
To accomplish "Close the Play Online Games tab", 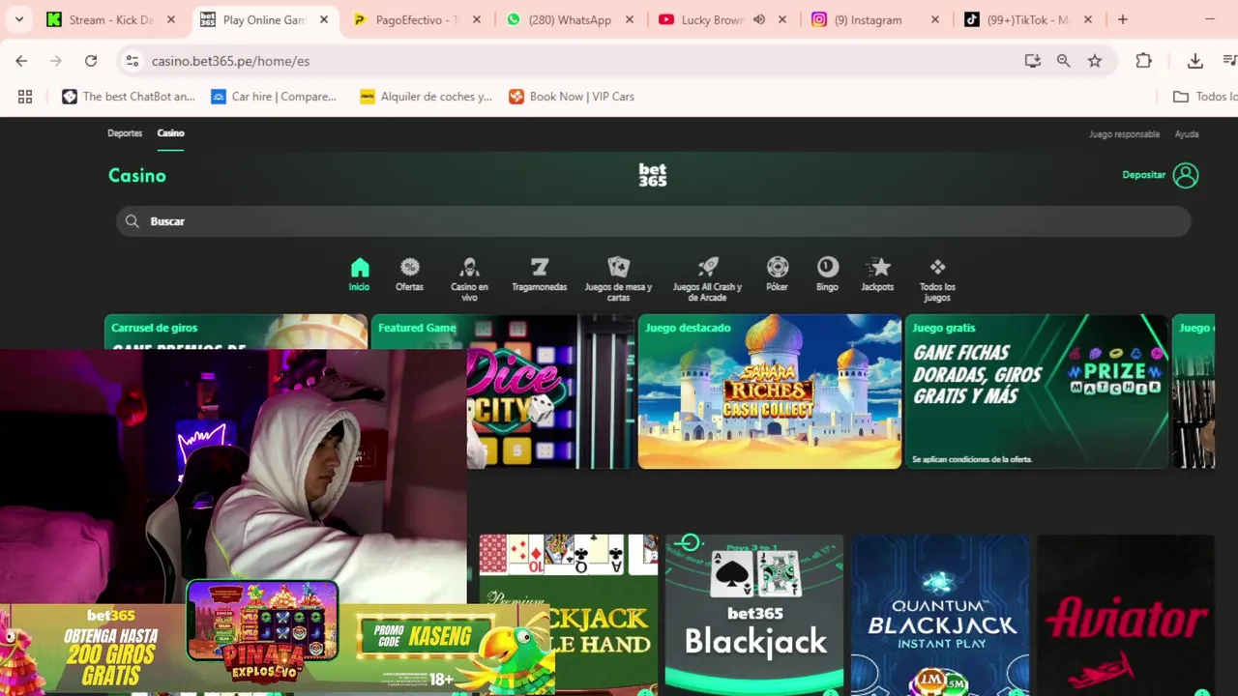I will tap(324, 19).
